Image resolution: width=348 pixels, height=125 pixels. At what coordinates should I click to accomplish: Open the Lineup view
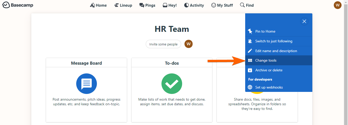tap(123, 5)
